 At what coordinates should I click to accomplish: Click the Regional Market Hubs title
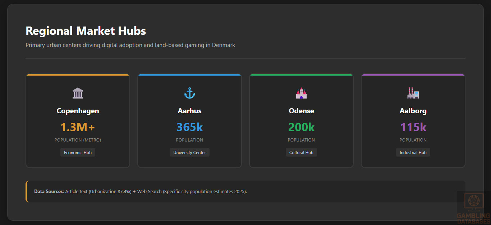86,31
